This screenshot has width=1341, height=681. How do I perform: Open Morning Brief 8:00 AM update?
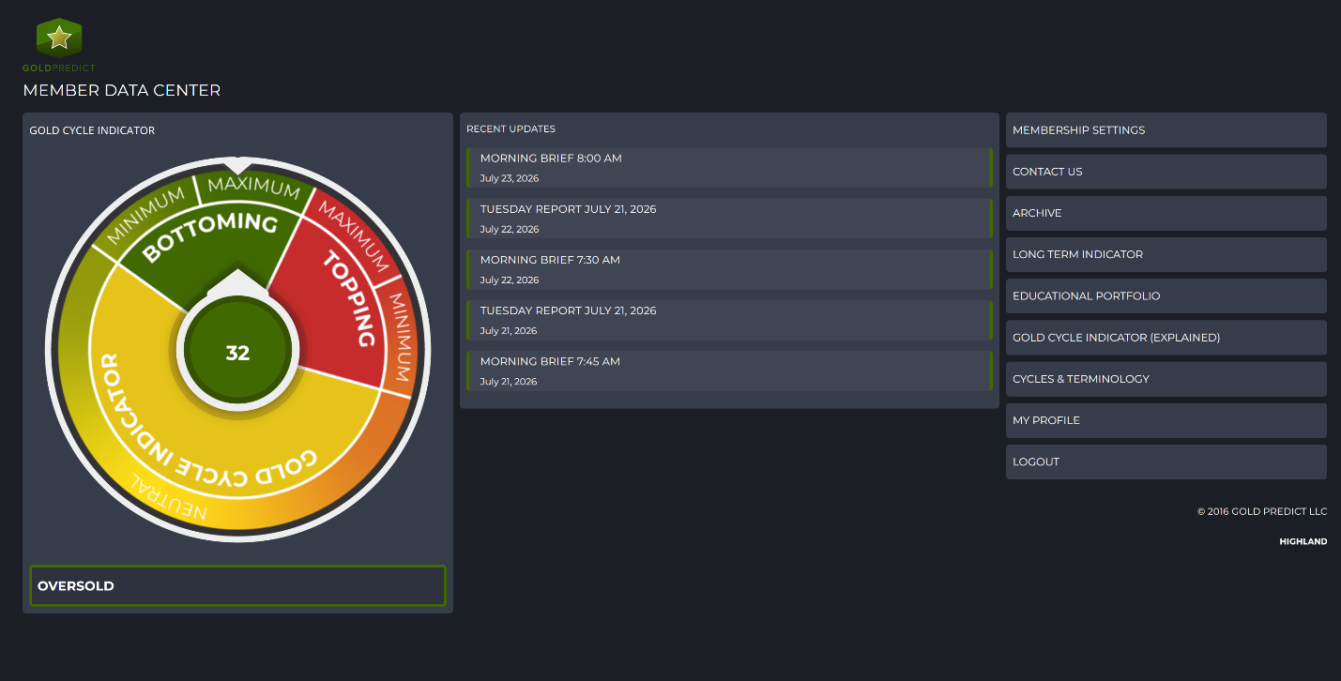[x=729, y=168]
